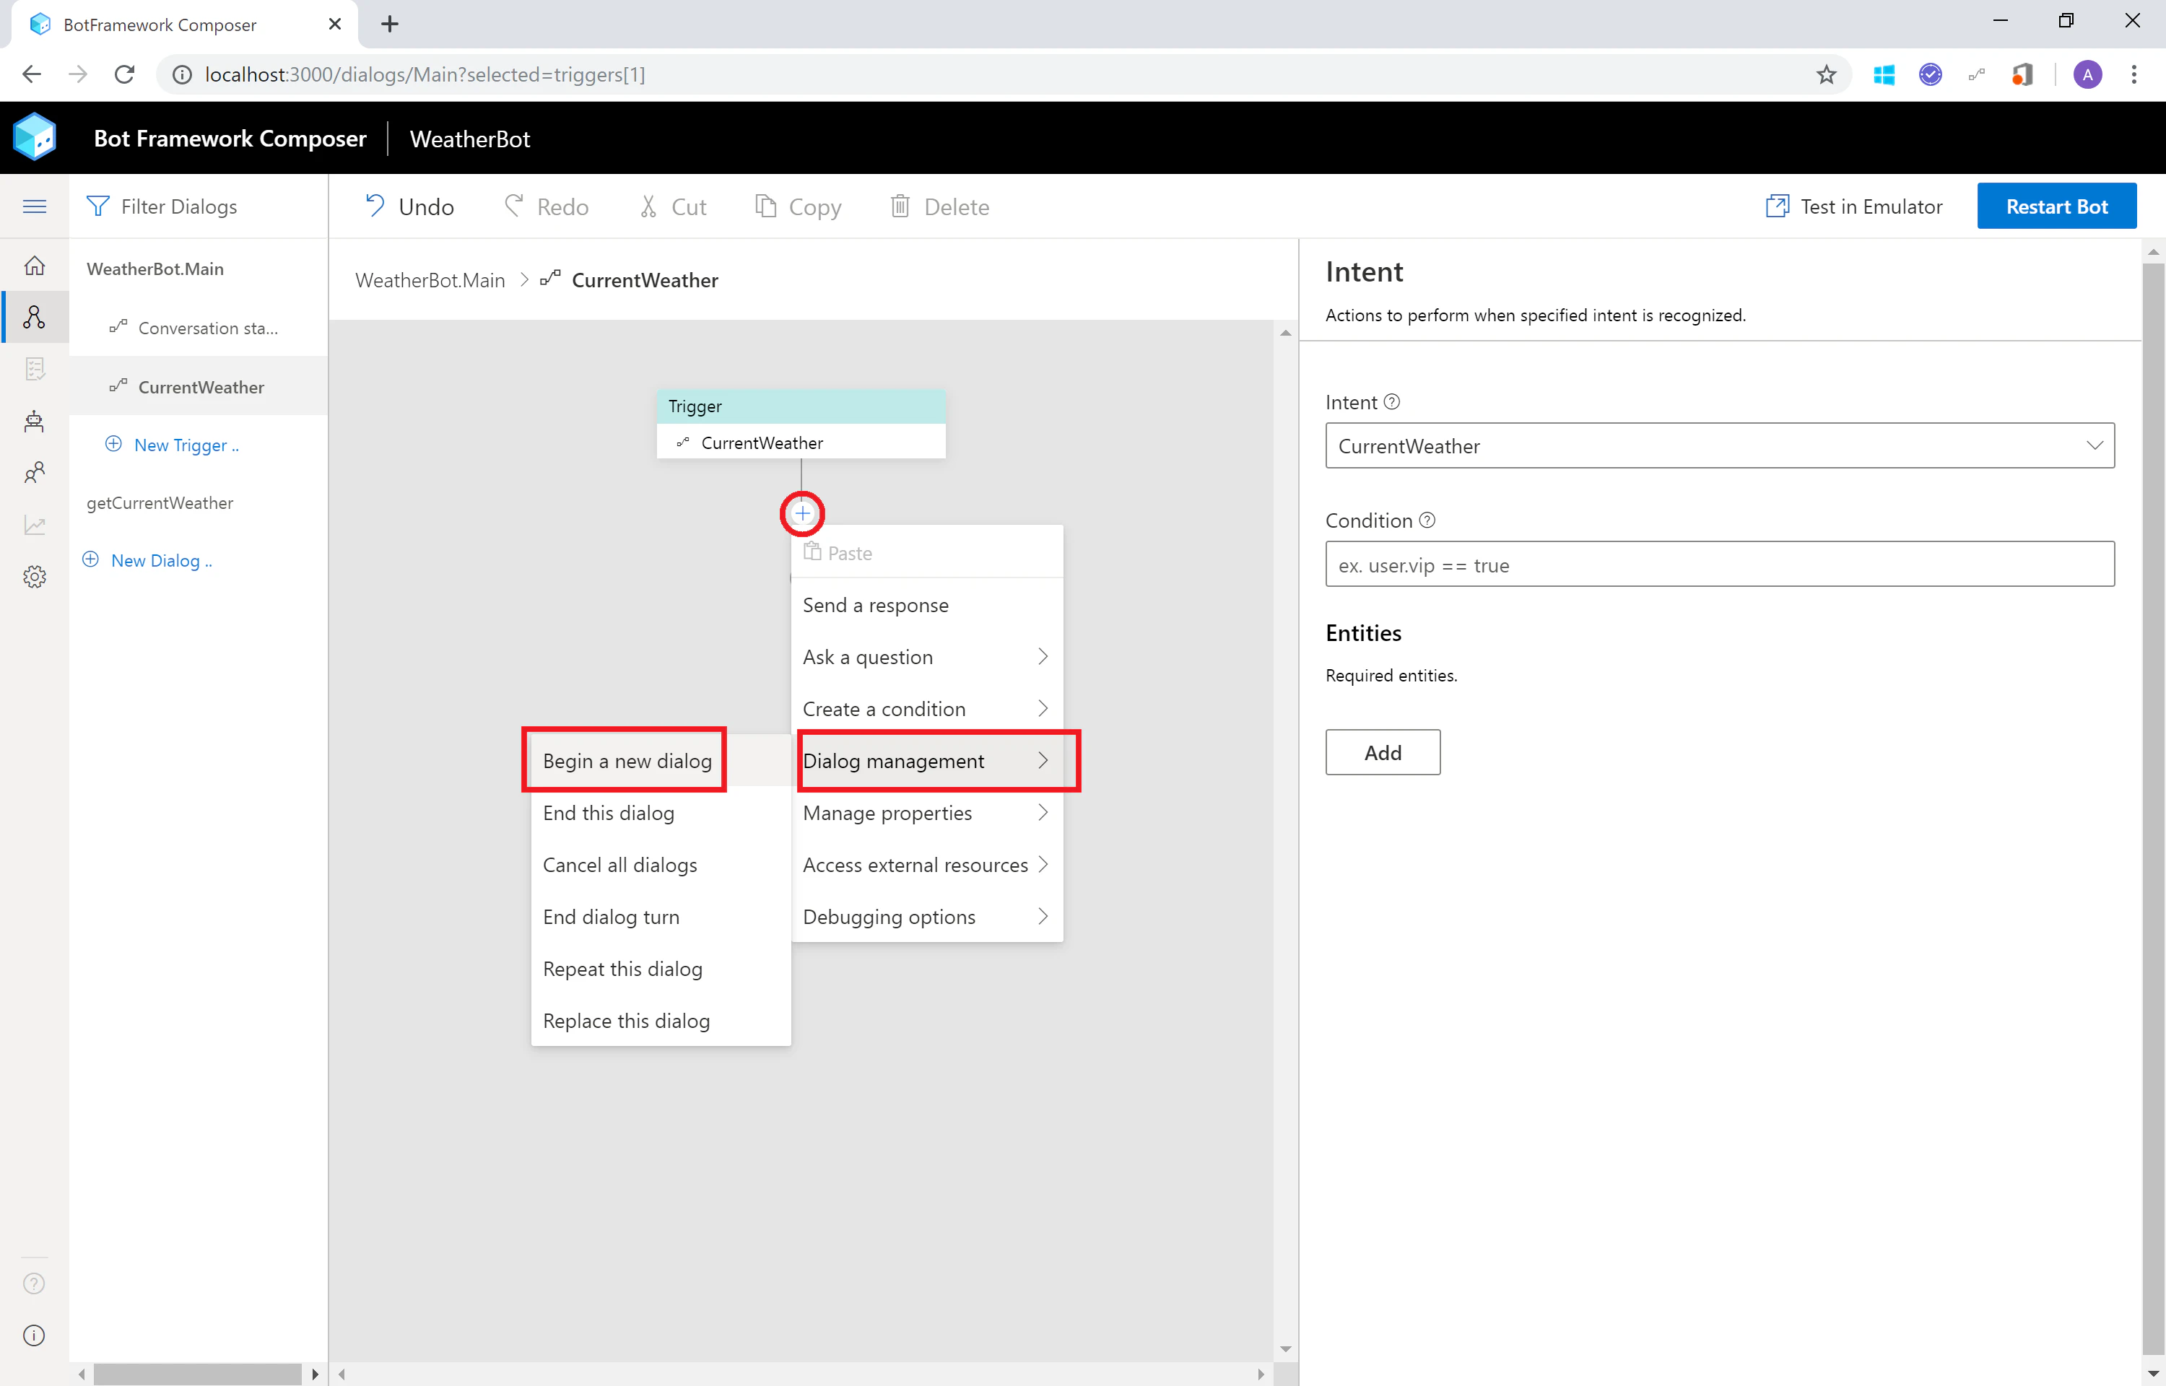This screenshot has width=2166, height=1386.
Task: Click Filter Dialogs field
Action: (x=198, y=206)
